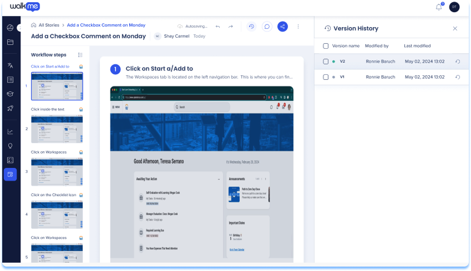This screenshot has height=271, width=471.
Task: Open the rocket icon in left sidebar
Action: [10, 108]
